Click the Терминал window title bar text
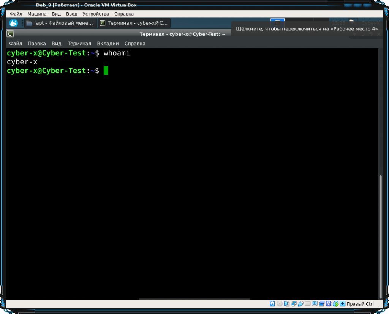389x314 pixels. [182, 34]
